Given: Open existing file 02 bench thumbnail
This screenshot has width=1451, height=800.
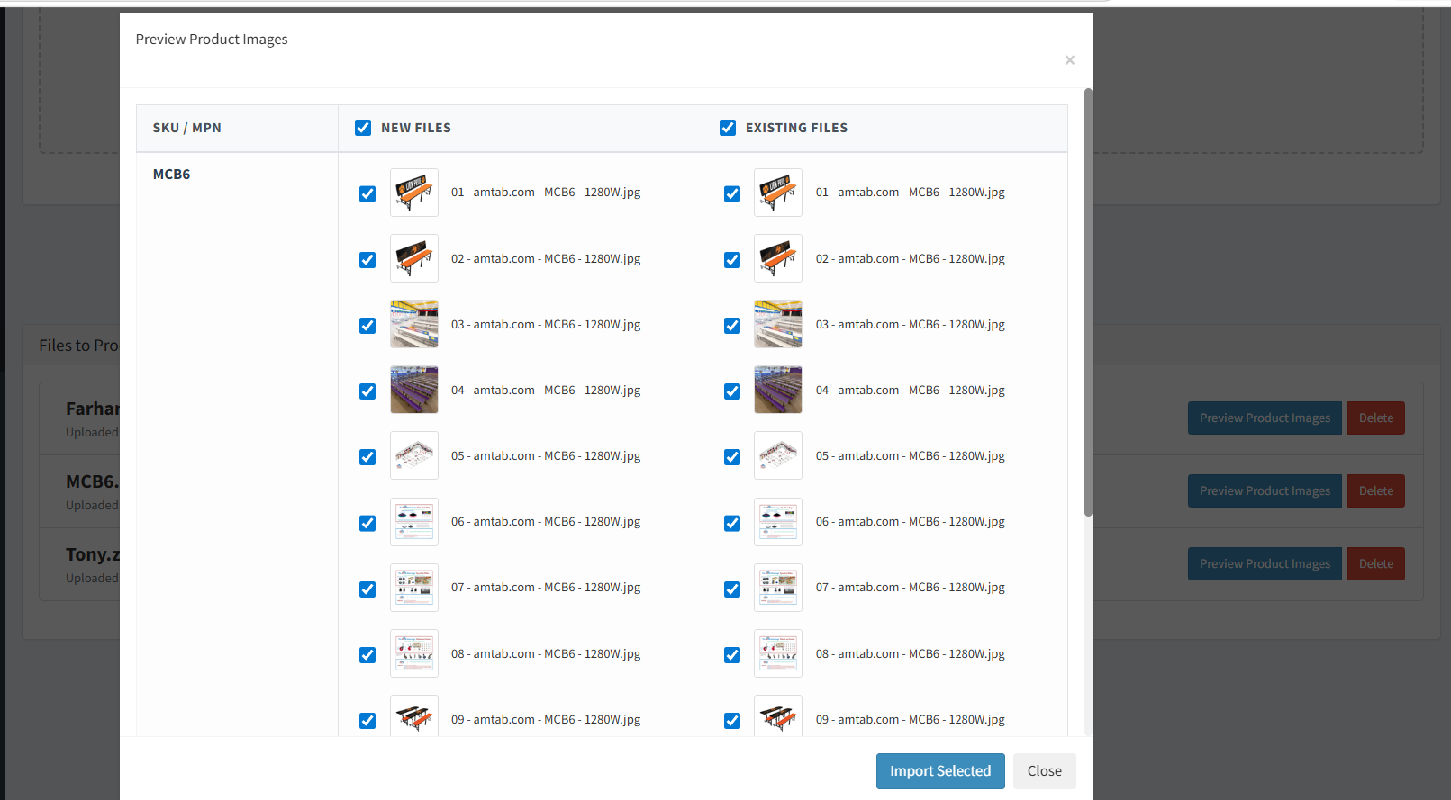Looking at the screenshot, I should click(778, 258).
